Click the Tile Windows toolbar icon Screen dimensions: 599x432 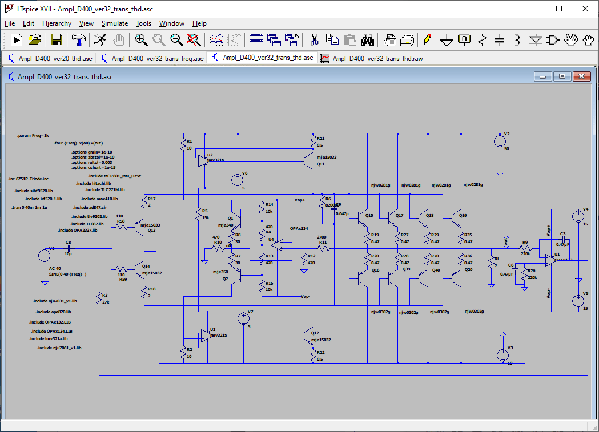tap(256, 40)
